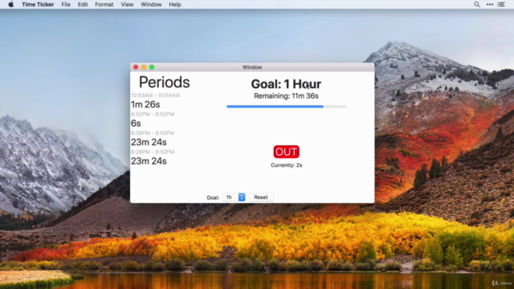Click the 10:53AM - 10:54AM time label

(155, 96)
